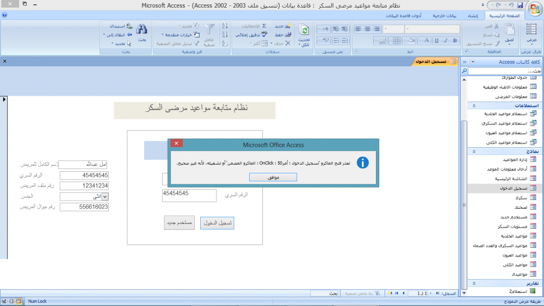Toggle center text alignment button
This screenshot has width=544, height=306.
point(367,29)
